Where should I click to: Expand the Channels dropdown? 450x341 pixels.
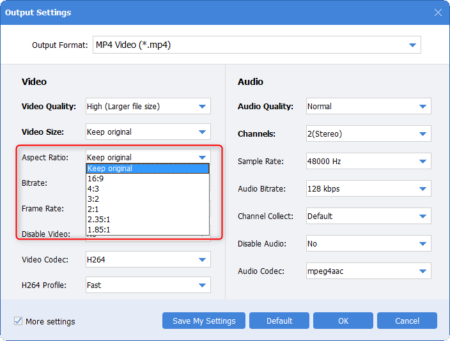pyautogui.click(x=368, y=133)
